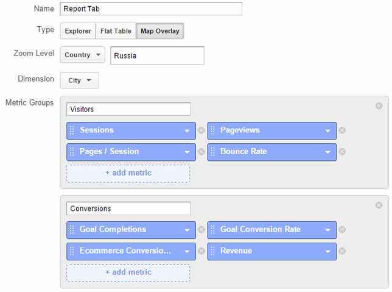Add a metric to the Visitors group
The height and width of the screenshot is (292, 392).
coord(128,173)
